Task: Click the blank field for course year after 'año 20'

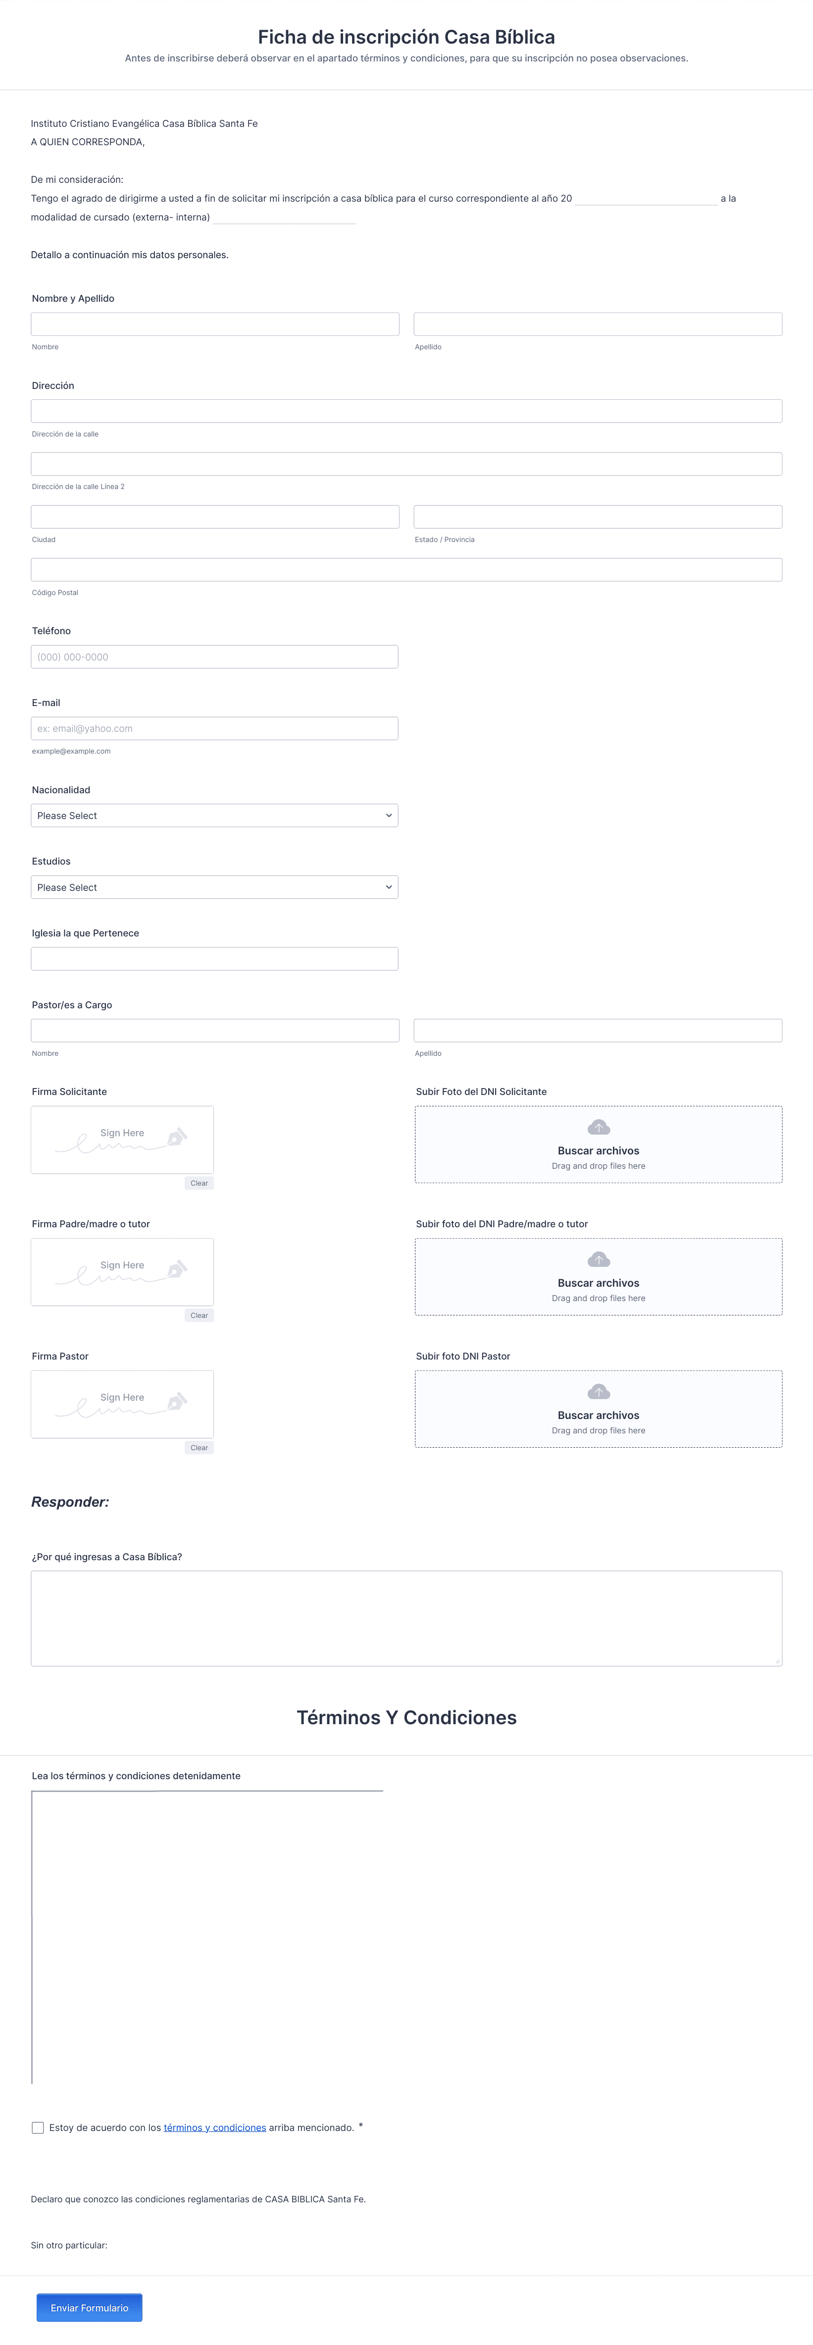Action: 647,198
